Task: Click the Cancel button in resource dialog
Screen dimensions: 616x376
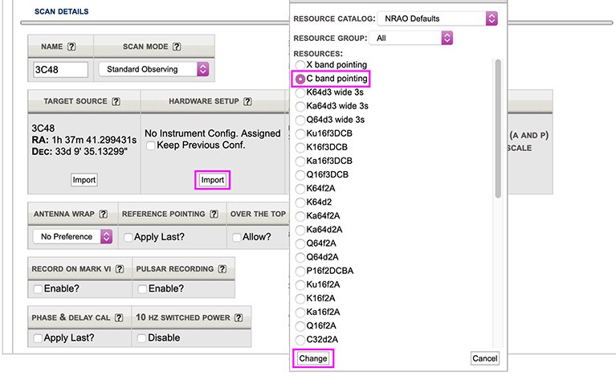Action: click(484, 358)
